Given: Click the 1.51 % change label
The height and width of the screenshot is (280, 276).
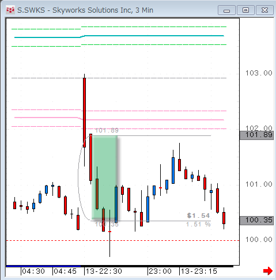Looking at the screenshot, I should tap(198, 224).
